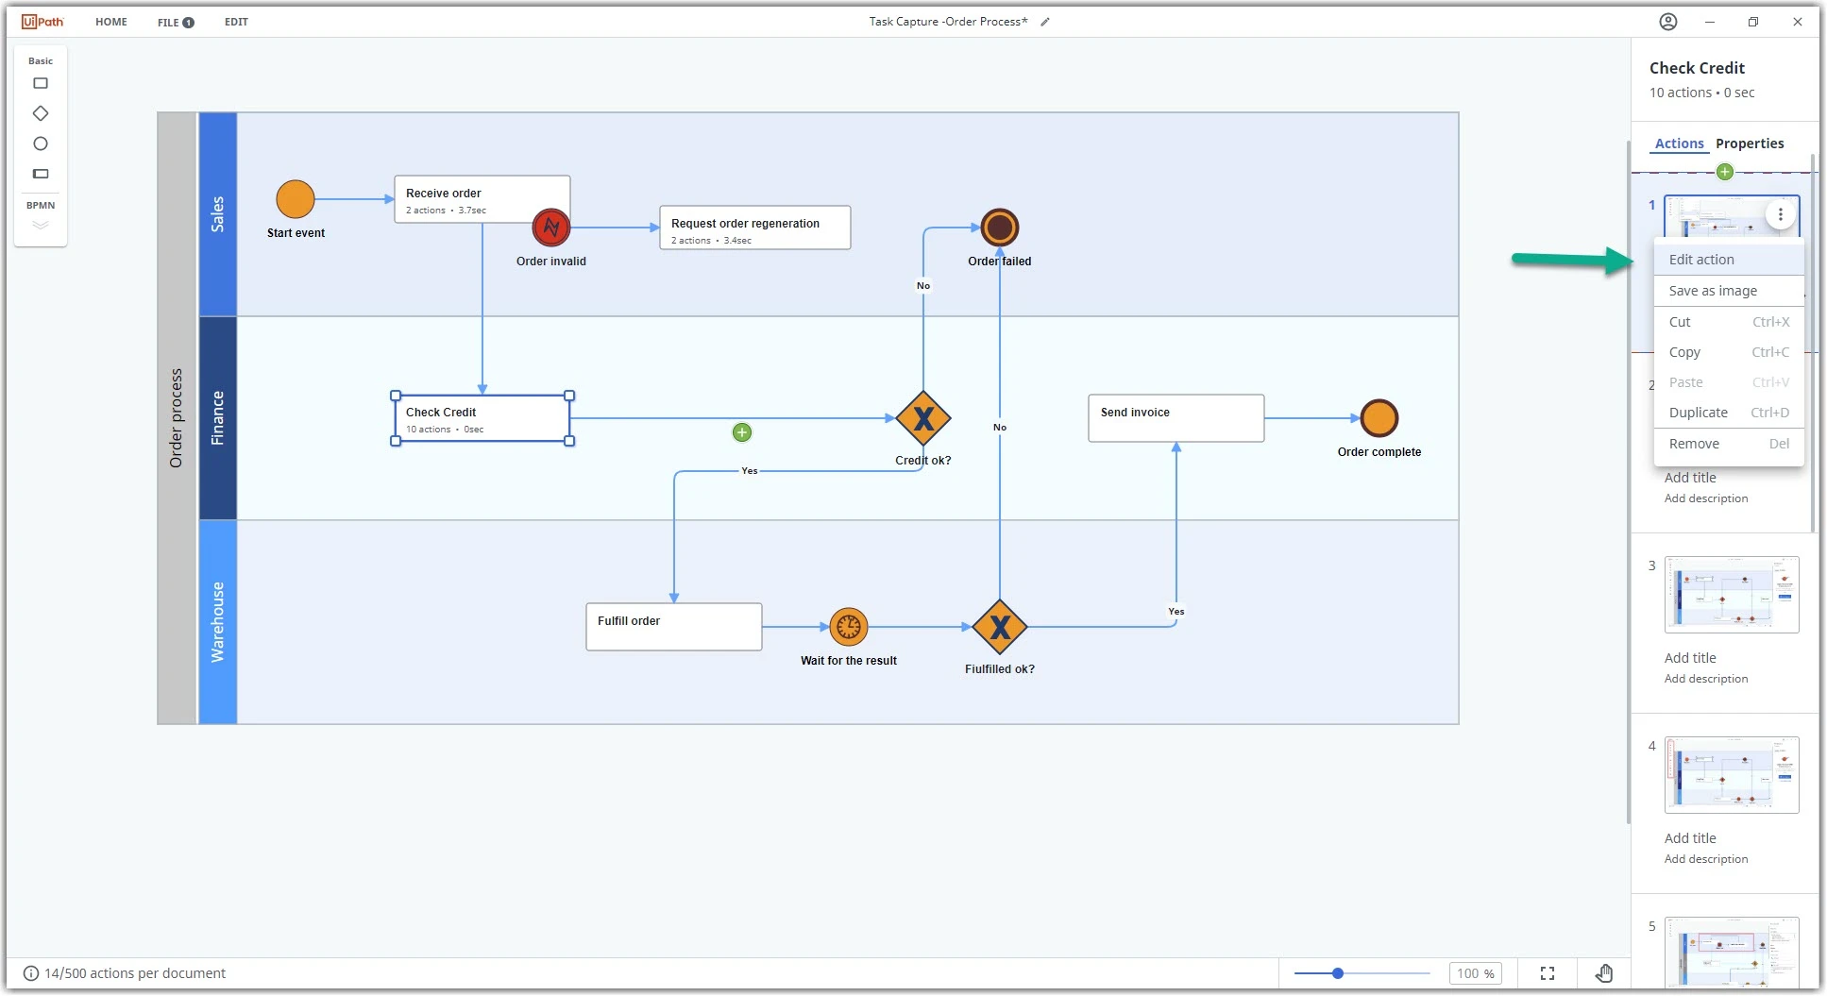Select the Start event circle

296,199
